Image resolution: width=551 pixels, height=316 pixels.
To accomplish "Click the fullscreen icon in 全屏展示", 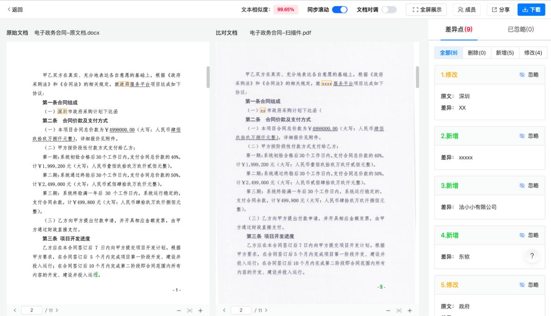I will click(416, 10).
